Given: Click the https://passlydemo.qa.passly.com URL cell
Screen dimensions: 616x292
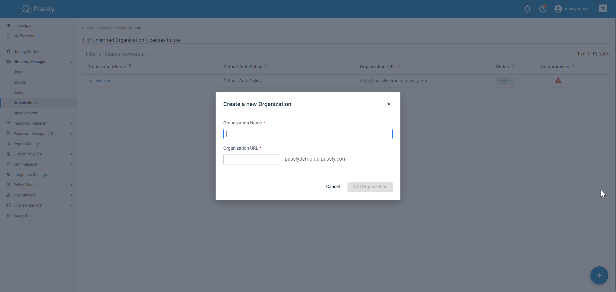Looking at the screenshot, I should pyautogui.click(x=394, y=81).
